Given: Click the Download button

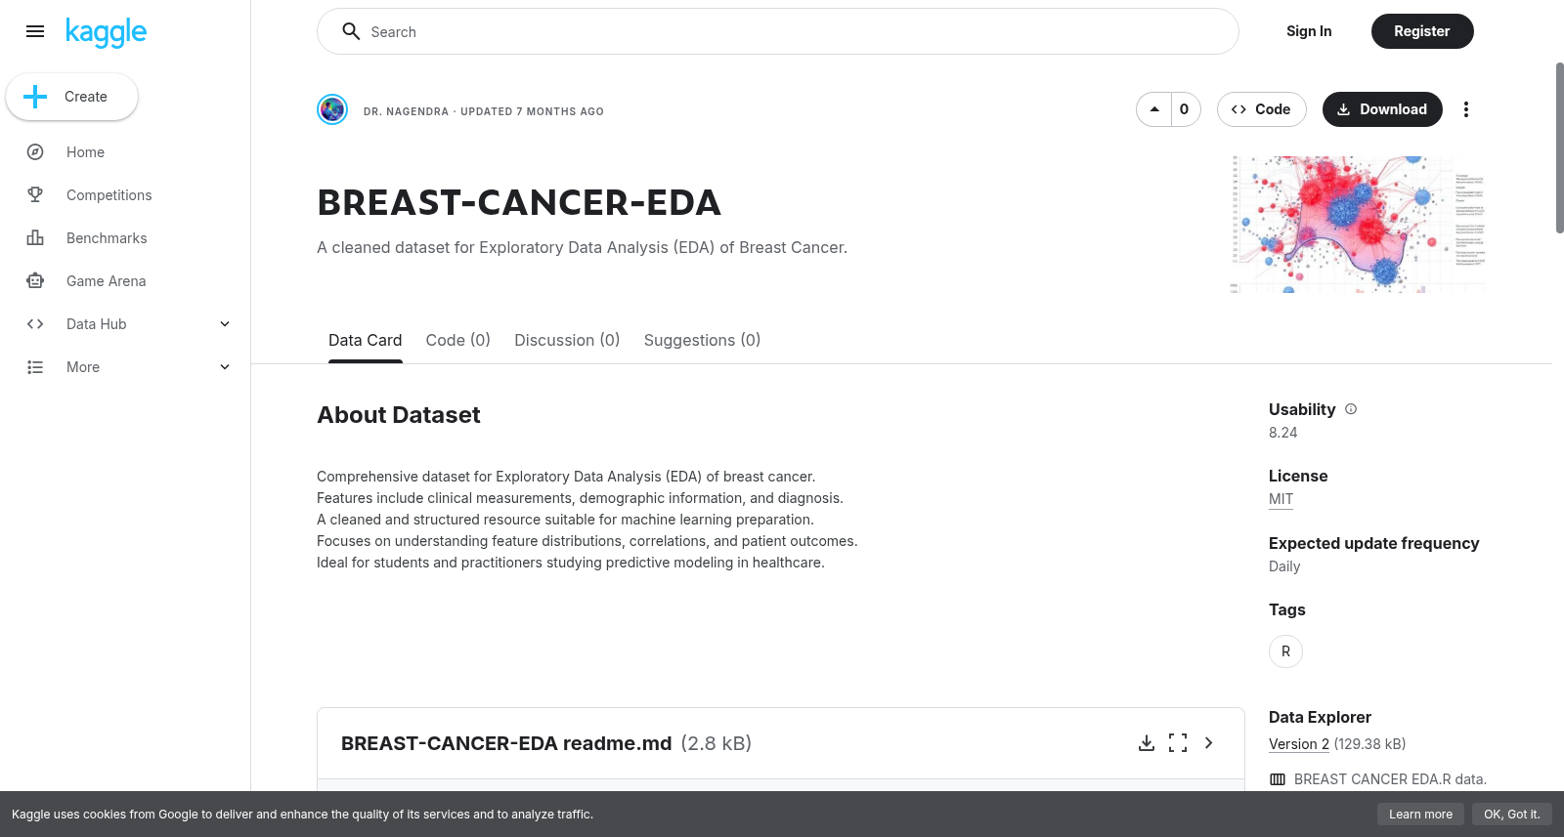Looking at the screenshot, I should point(1382,109).
